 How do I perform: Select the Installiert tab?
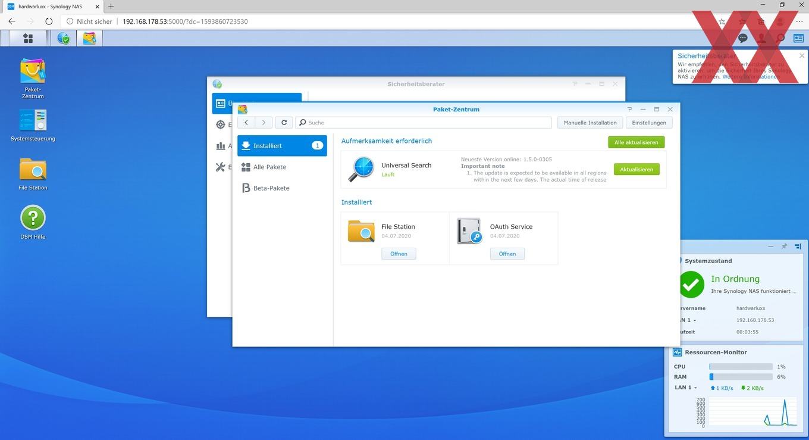click(282, 146)
